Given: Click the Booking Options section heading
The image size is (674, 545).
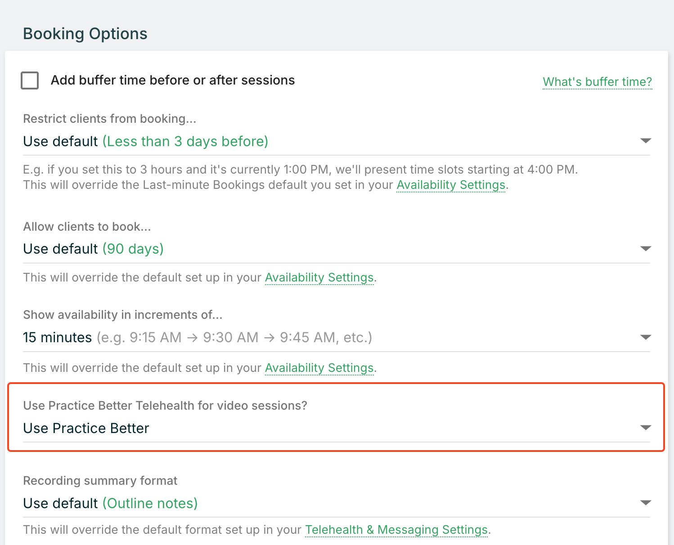Looking at the screenshot, I should [x=85, y=34].
